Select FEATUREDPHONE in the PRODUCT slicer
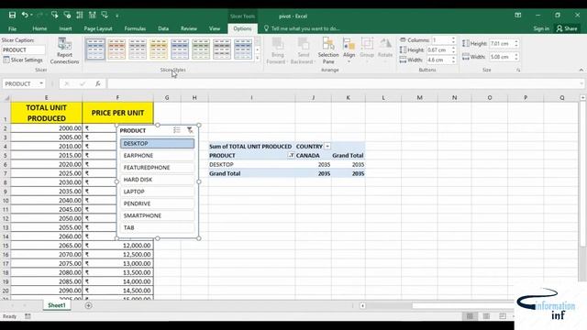This screenshot has width=587, height=330. click(x=157, y=168)
